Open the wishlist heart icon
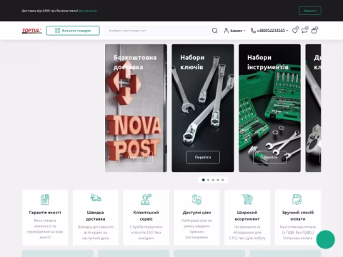This screenshot has height=257, width=343. pos(295,30)
